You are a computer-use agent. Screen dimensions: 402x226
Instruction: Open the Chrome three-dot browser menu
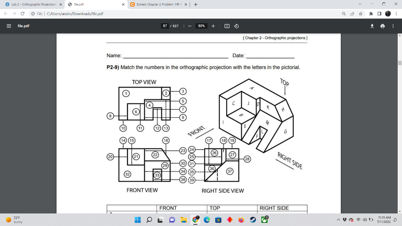pyautogui.click(x=396, y=14)
